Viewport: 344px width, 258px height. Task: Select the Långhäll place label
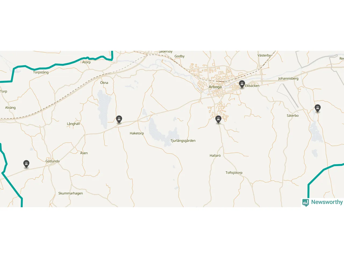pos(73,124)
